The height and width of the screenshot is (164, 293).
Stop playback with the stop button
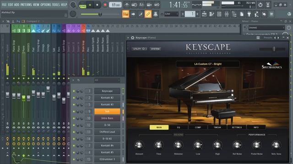click(x=97, y=5)
